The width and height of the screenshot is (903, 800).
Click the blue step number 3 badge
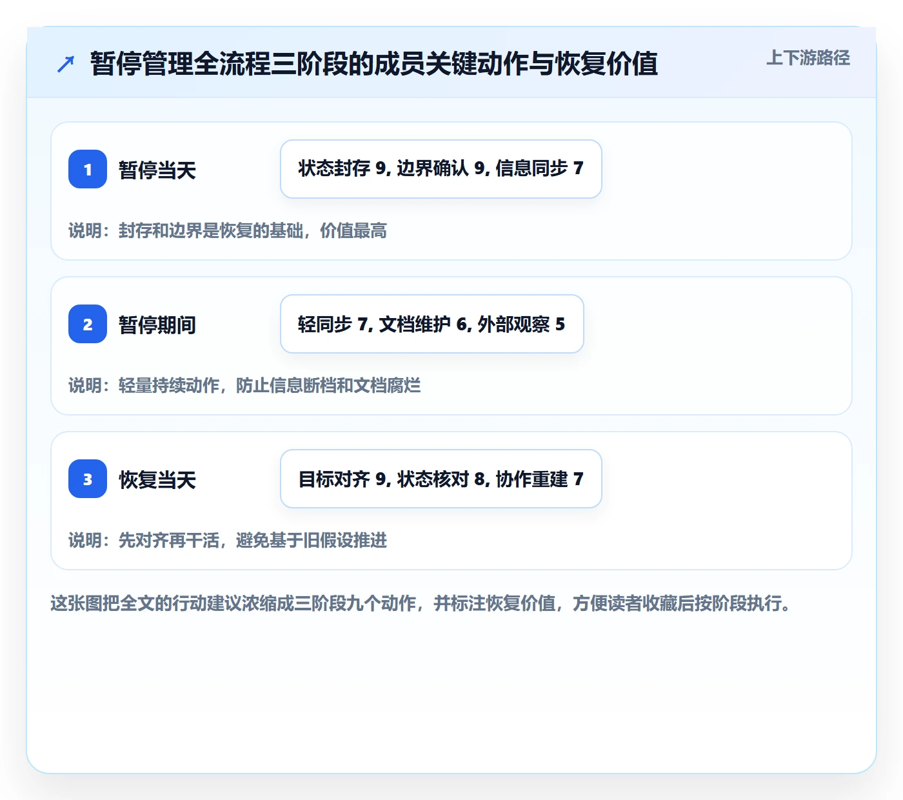[x=88, y=479]
